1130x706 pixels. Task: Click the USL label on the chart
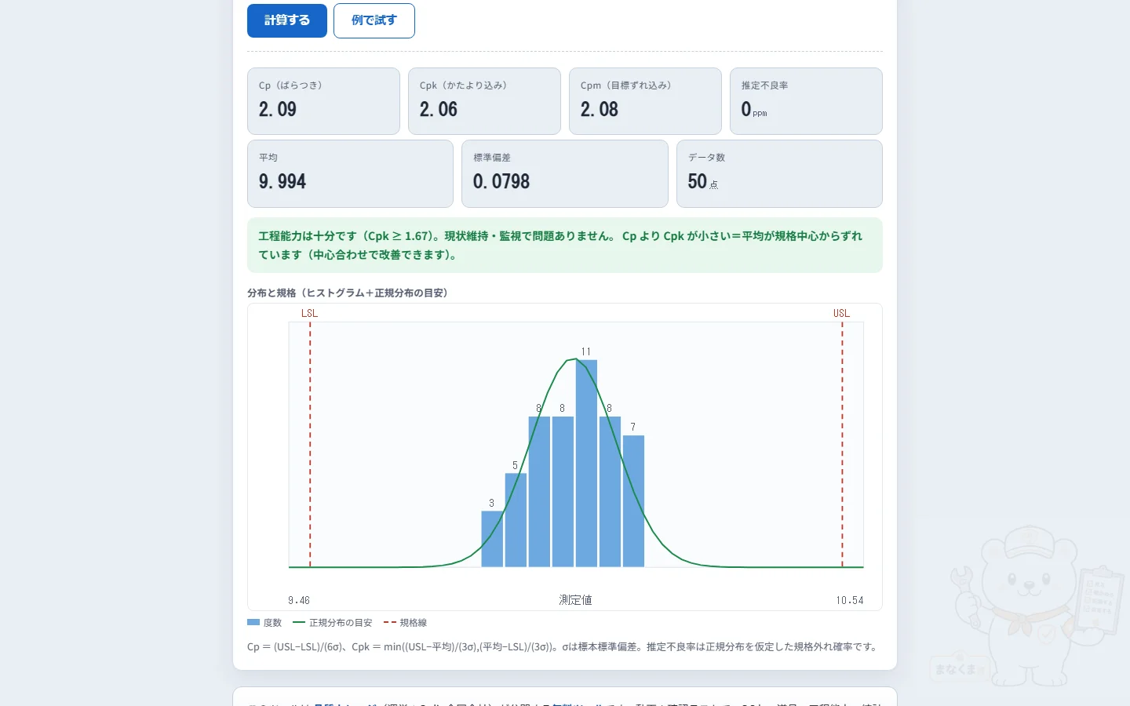[x=841, y=313]
